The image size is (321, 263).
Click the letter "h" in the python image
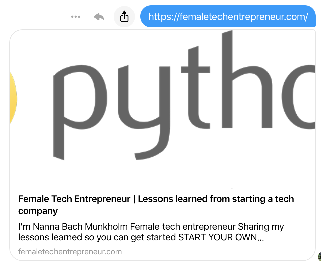[x=247, y=79]
